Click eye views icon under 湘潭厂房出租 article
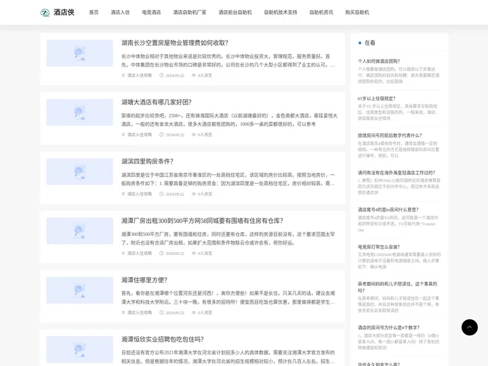The height and width of the screenshot is (366, 488). pyautogui.click(x=194, y=253)
